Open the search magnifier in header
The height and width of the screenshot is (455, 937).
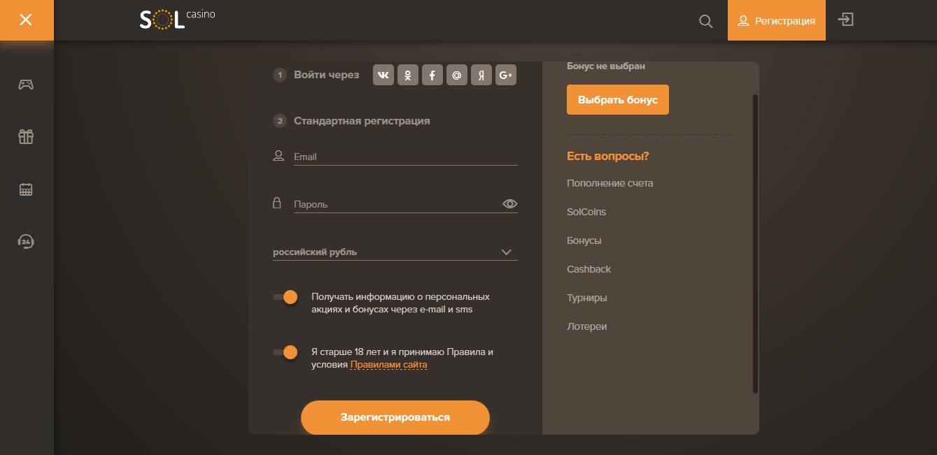pyautogui.click(x=706, y=21)
